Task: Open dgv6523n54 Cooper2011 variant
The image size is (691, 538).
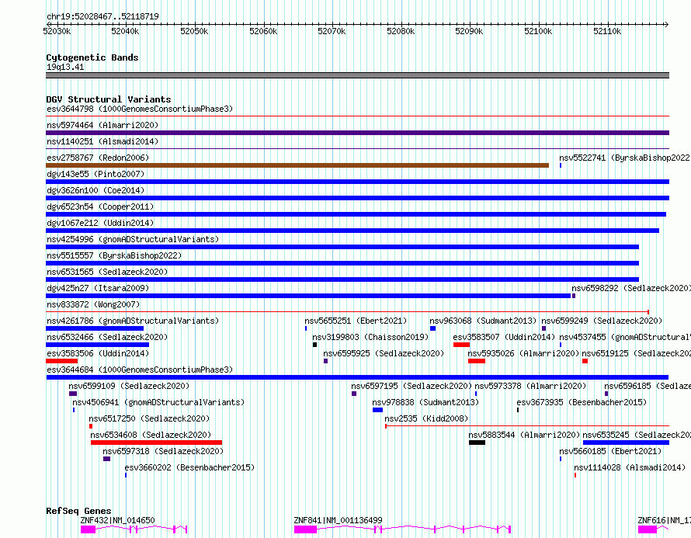Action: click(x=100, y=207)
